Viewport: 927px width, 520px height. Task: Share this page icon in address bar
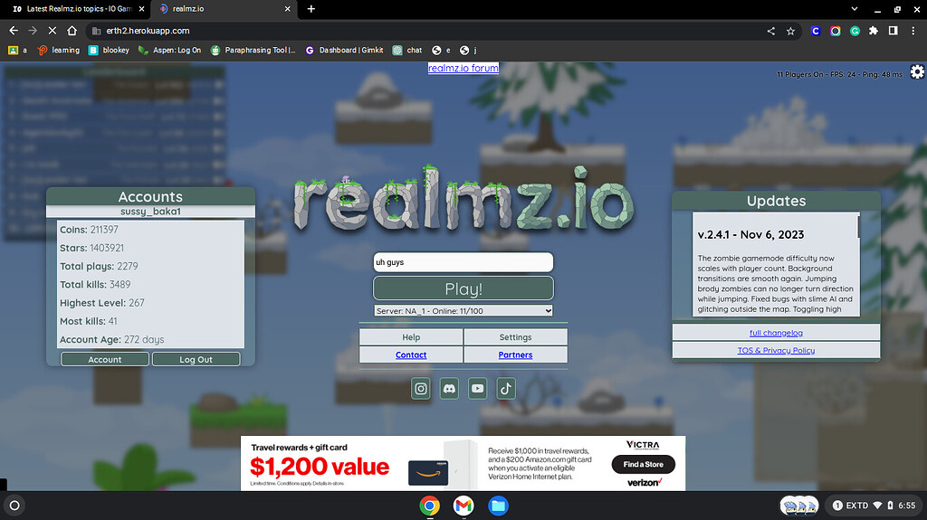(x=771, y=31)
